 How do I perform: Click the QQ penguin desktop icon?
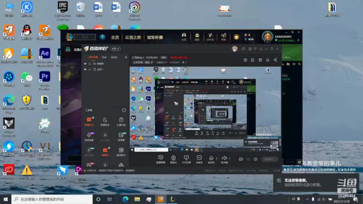tap(27, 33)
